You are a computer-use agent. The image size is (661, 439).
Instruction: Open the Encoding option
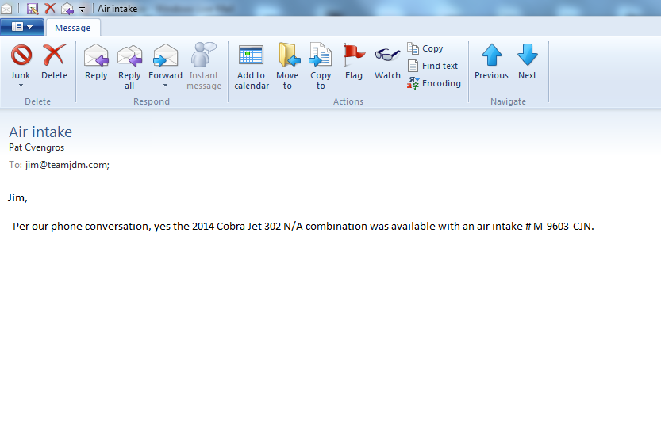click(x=434, y=83)
